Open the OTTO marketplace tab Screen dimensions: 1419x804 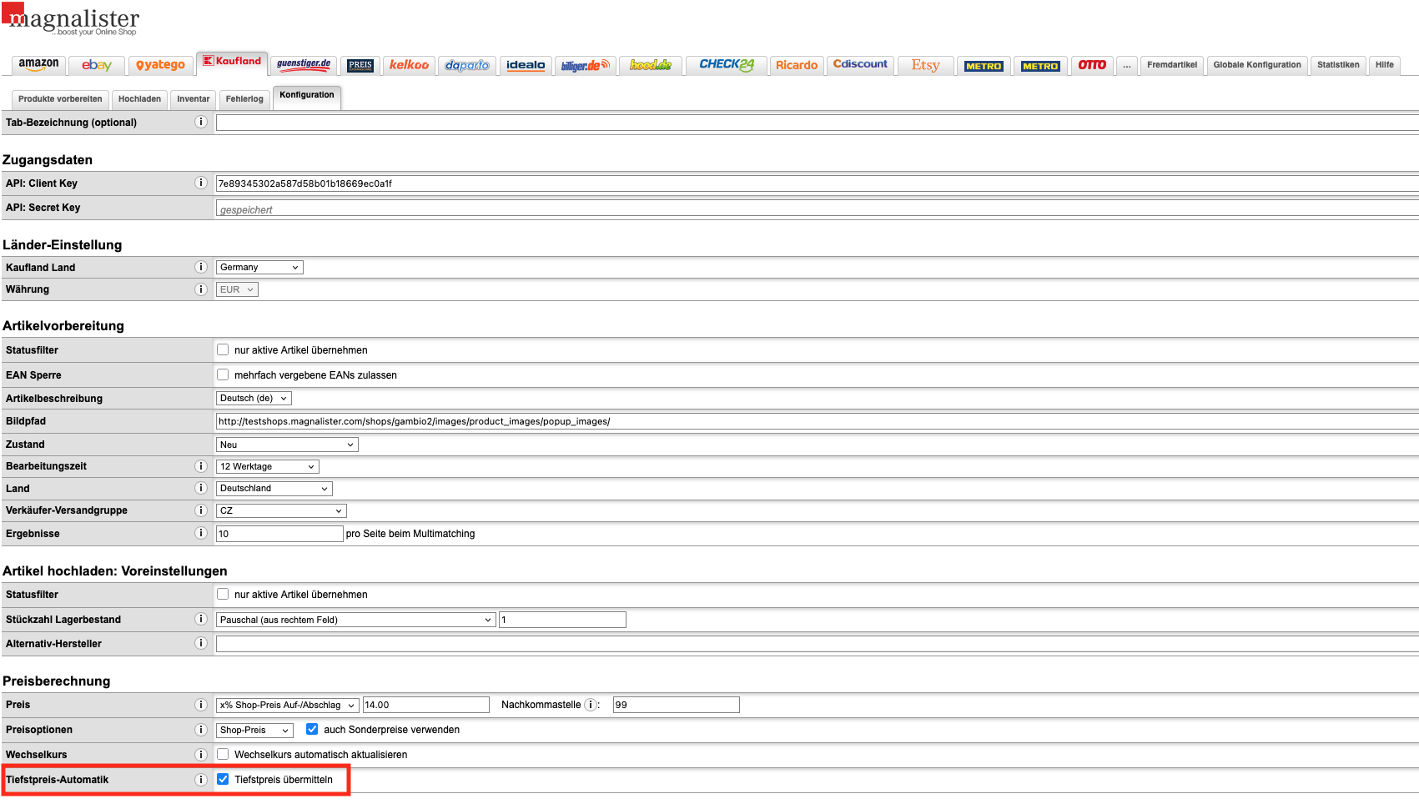tap(1091, 65)
